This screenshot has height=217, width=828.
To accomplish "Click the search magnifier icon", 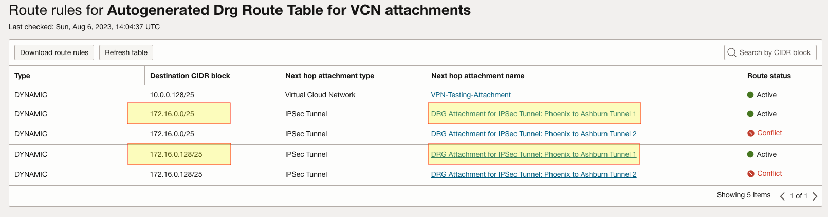I will coord(732,52).
